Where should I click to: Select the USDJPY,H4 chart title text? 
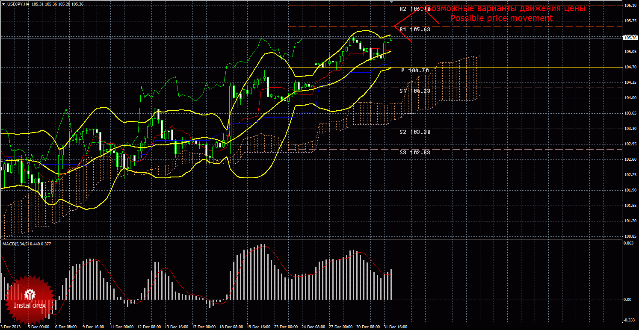(18, 4)
